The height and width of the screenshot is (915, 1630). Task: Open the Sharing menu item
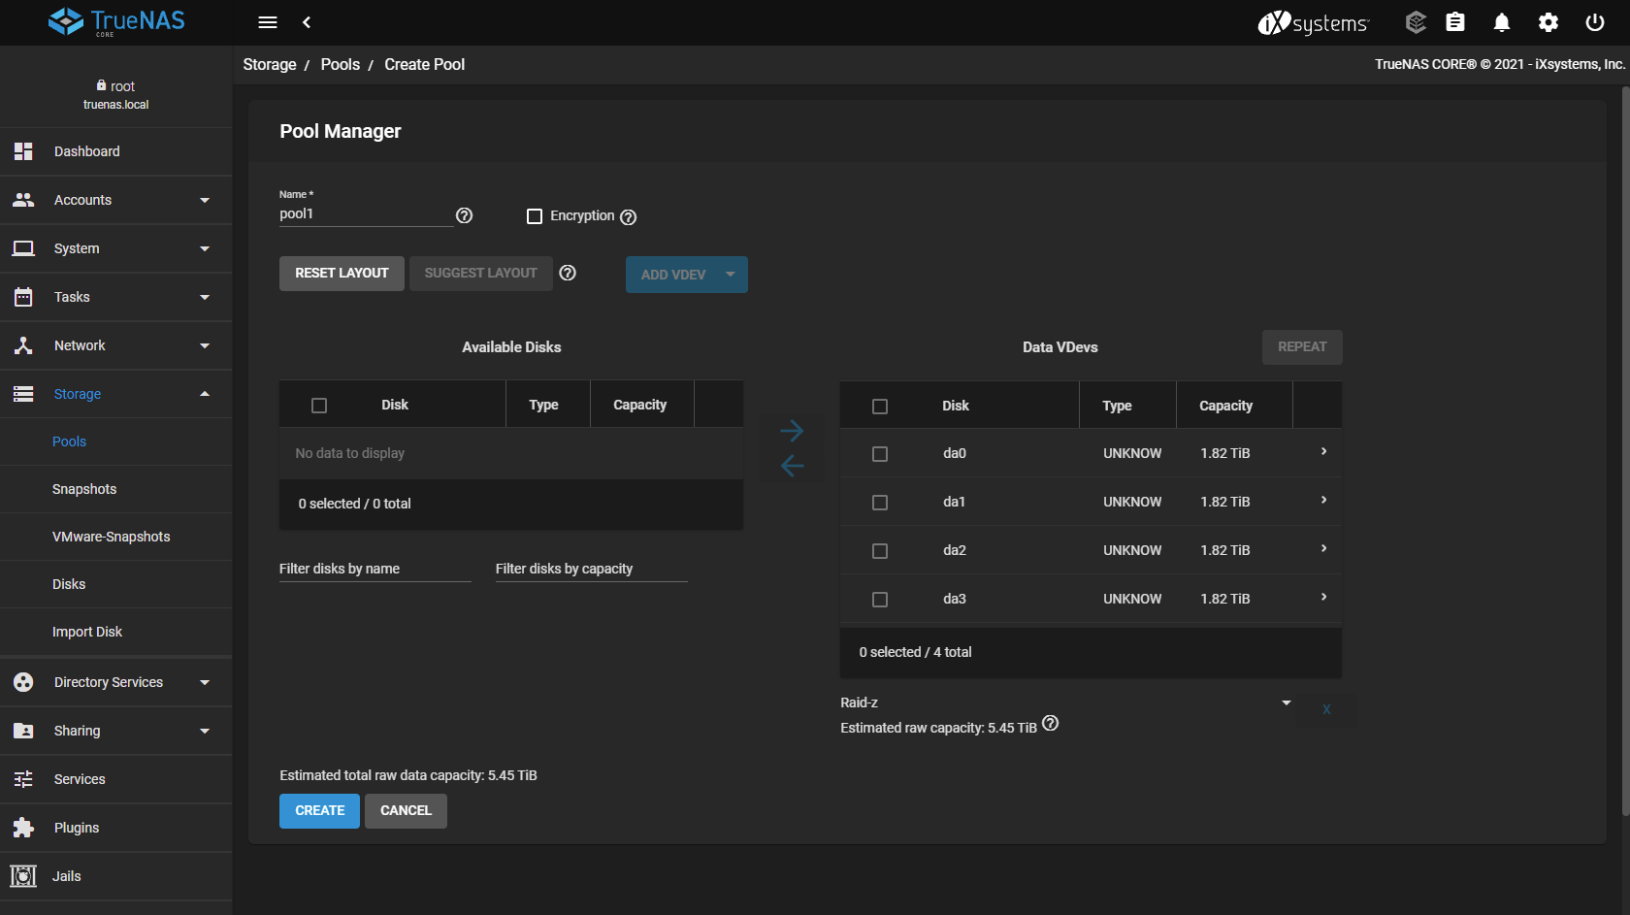tap(116, 731)
